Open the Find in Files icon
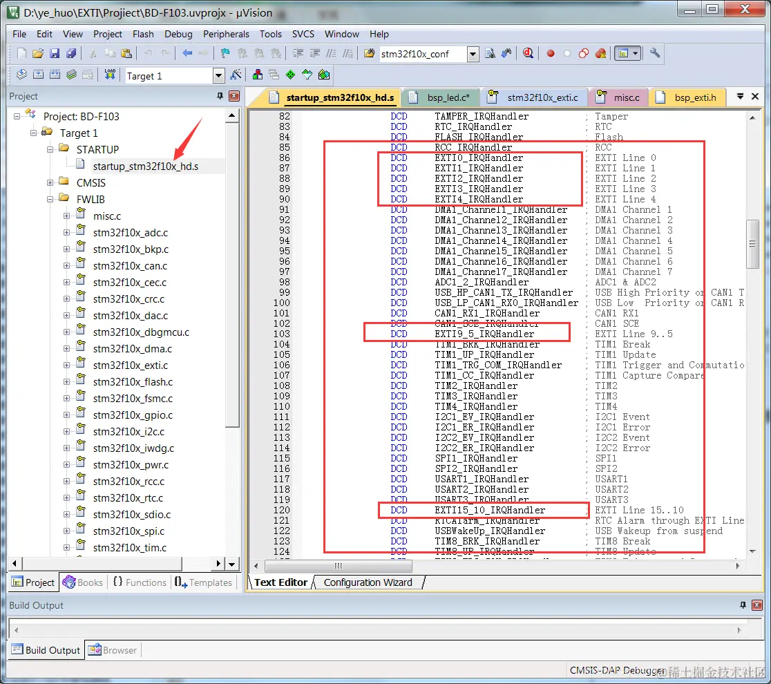 point(370,53)
